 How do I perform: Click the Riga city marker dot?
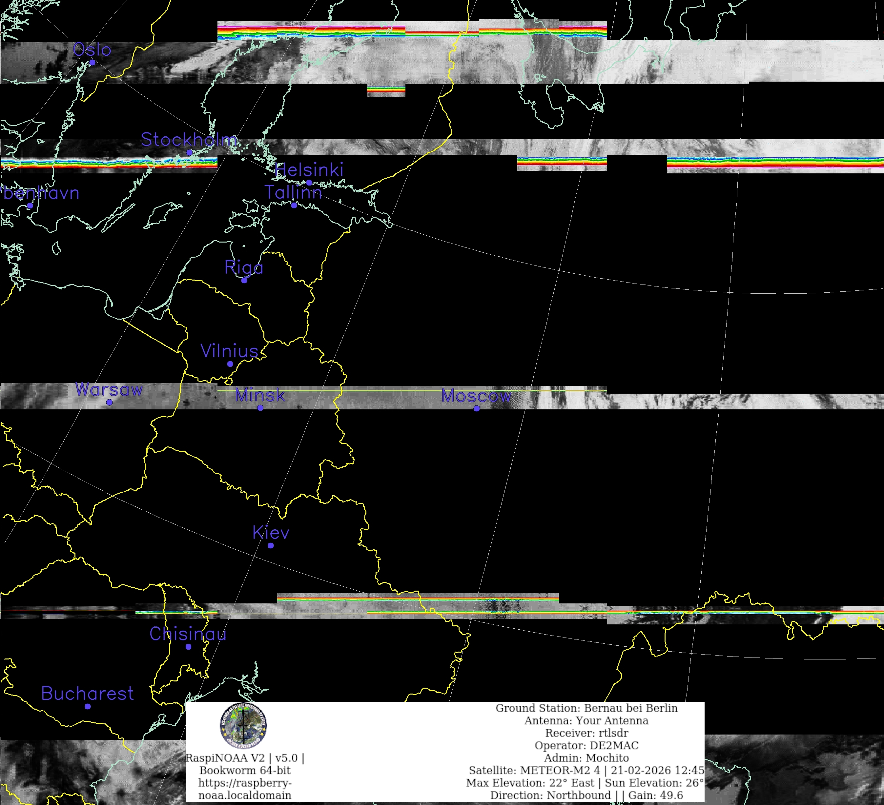coord(244,281)
